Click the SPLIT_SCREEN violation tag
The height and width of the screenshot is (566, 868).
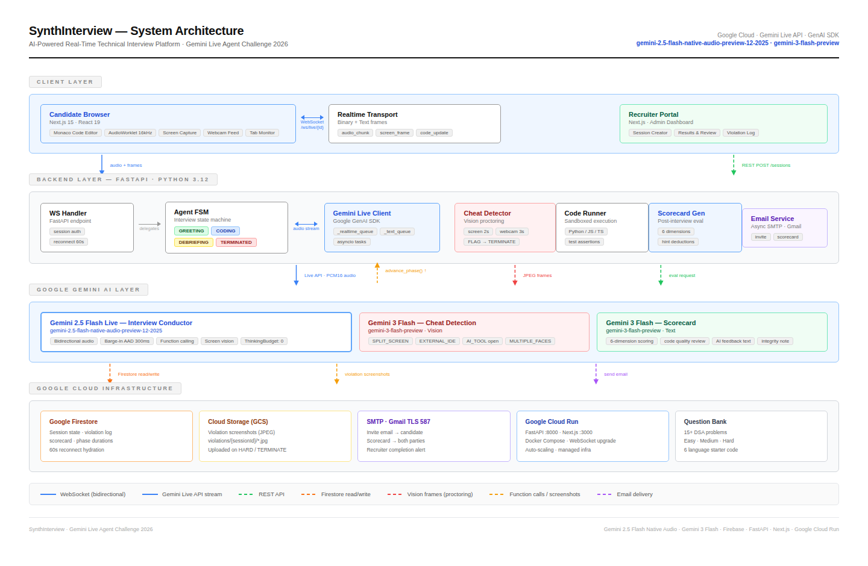coord(391,341)
